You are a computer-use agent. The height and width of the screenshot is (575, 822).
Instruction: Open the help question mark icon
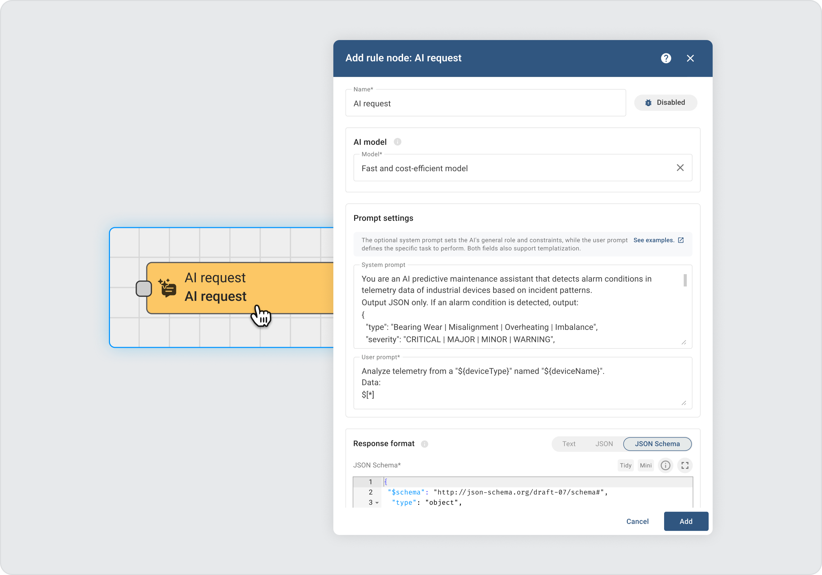(x=665, y=58)
